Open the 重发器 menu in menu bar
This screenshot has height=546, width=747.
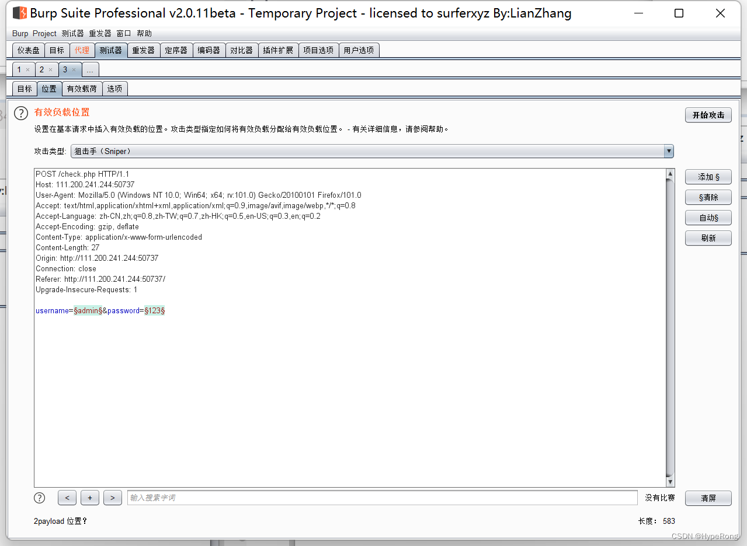pos(100,34)
